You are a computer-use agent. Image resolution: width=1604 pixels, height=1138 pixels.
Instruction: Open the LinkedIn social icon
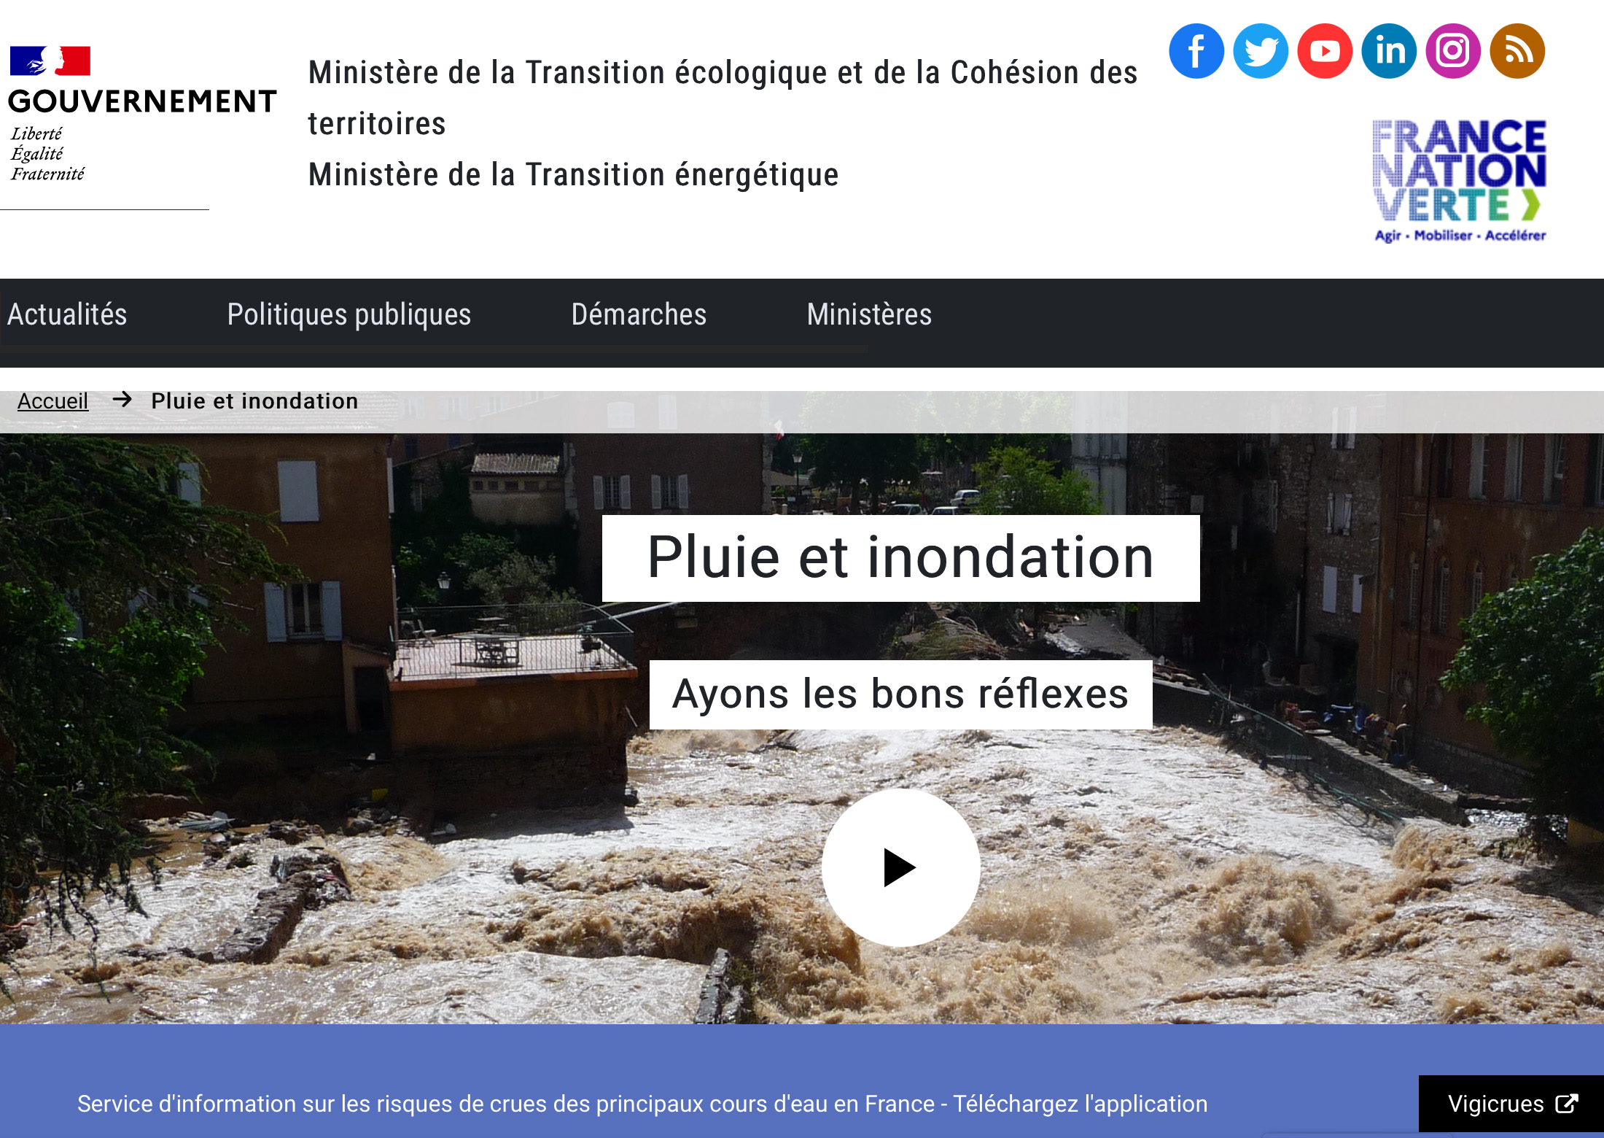pyautogui.click(x=1389, y=51)
